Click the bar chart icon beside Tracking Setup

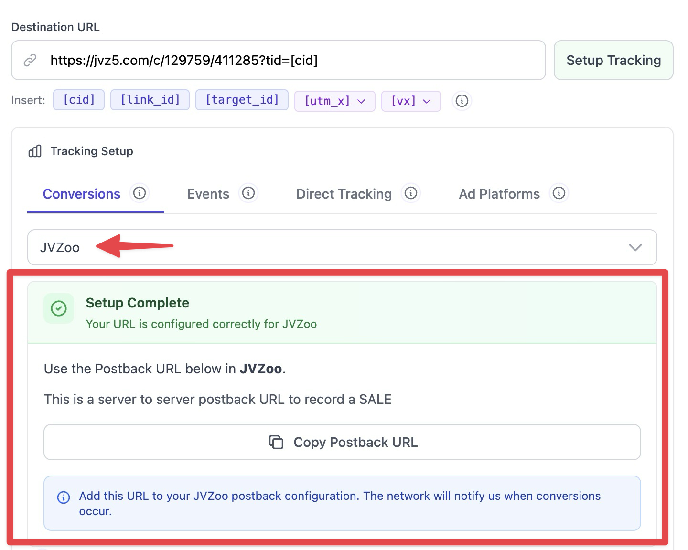coord(35,151)
